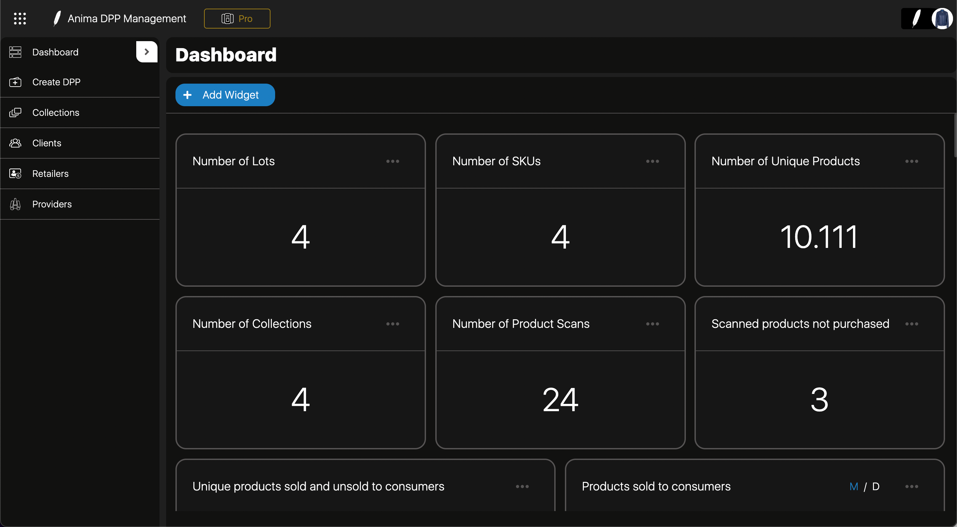
Task: Select the Clients people icon
Action: (x=15, y=143)
